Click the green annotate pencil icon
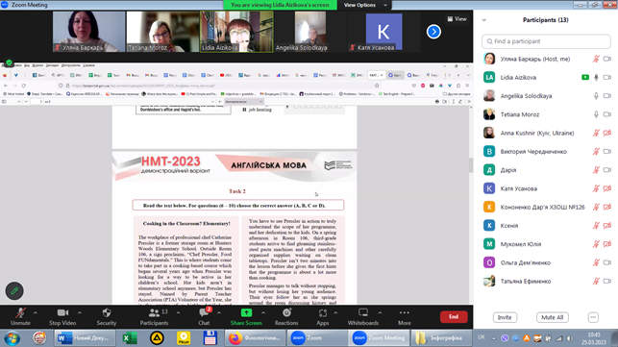The height and width of the screenshot is (347, 618). 14,291
